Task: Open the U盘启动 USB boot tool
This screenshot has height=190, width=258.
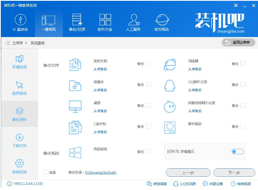Action: click(21, 23)
